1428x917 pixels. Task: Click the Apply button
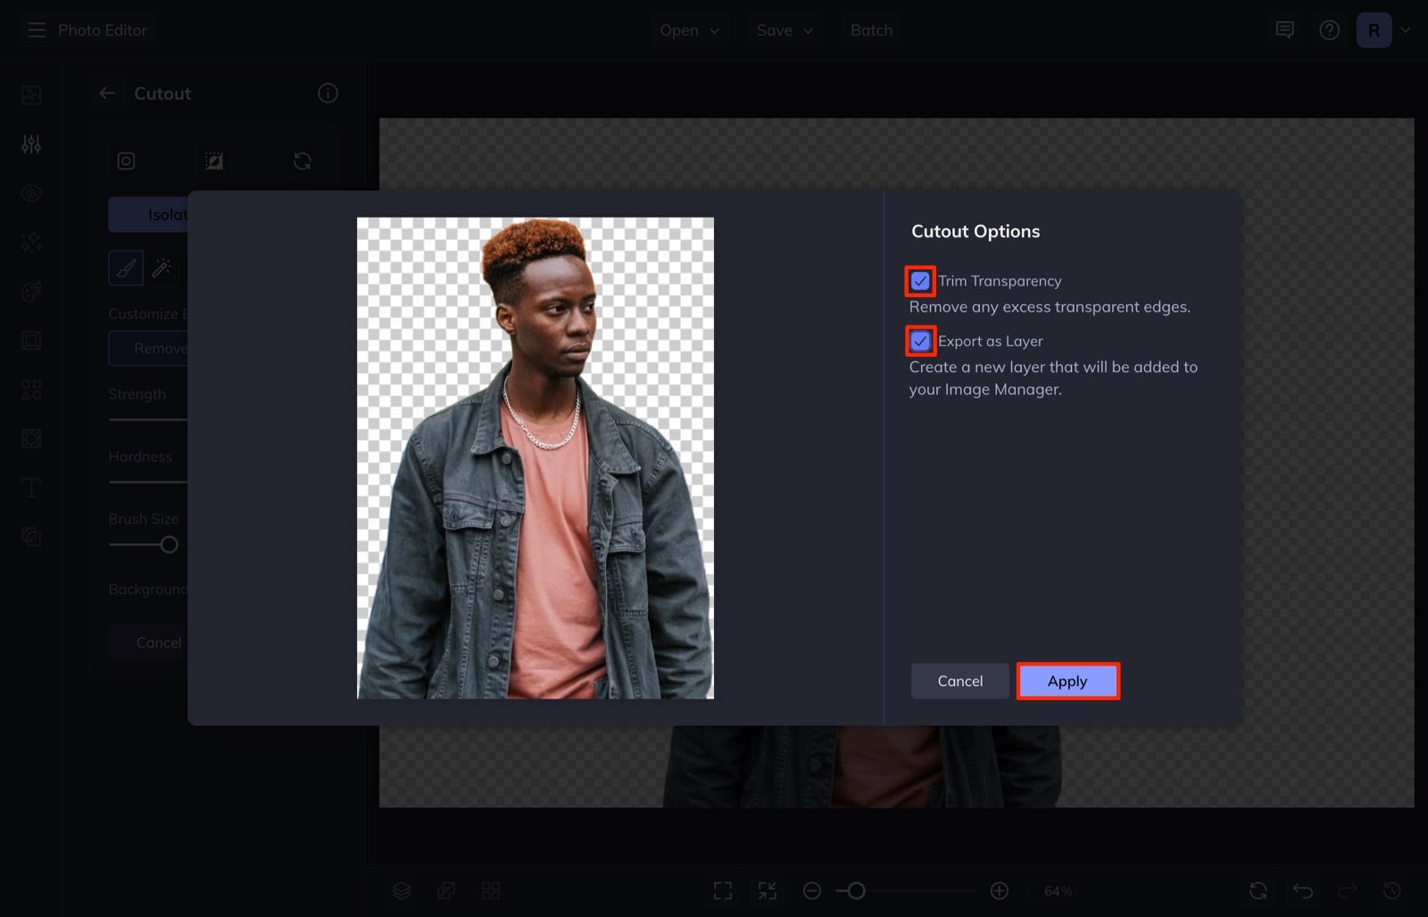coord(1067,681)
